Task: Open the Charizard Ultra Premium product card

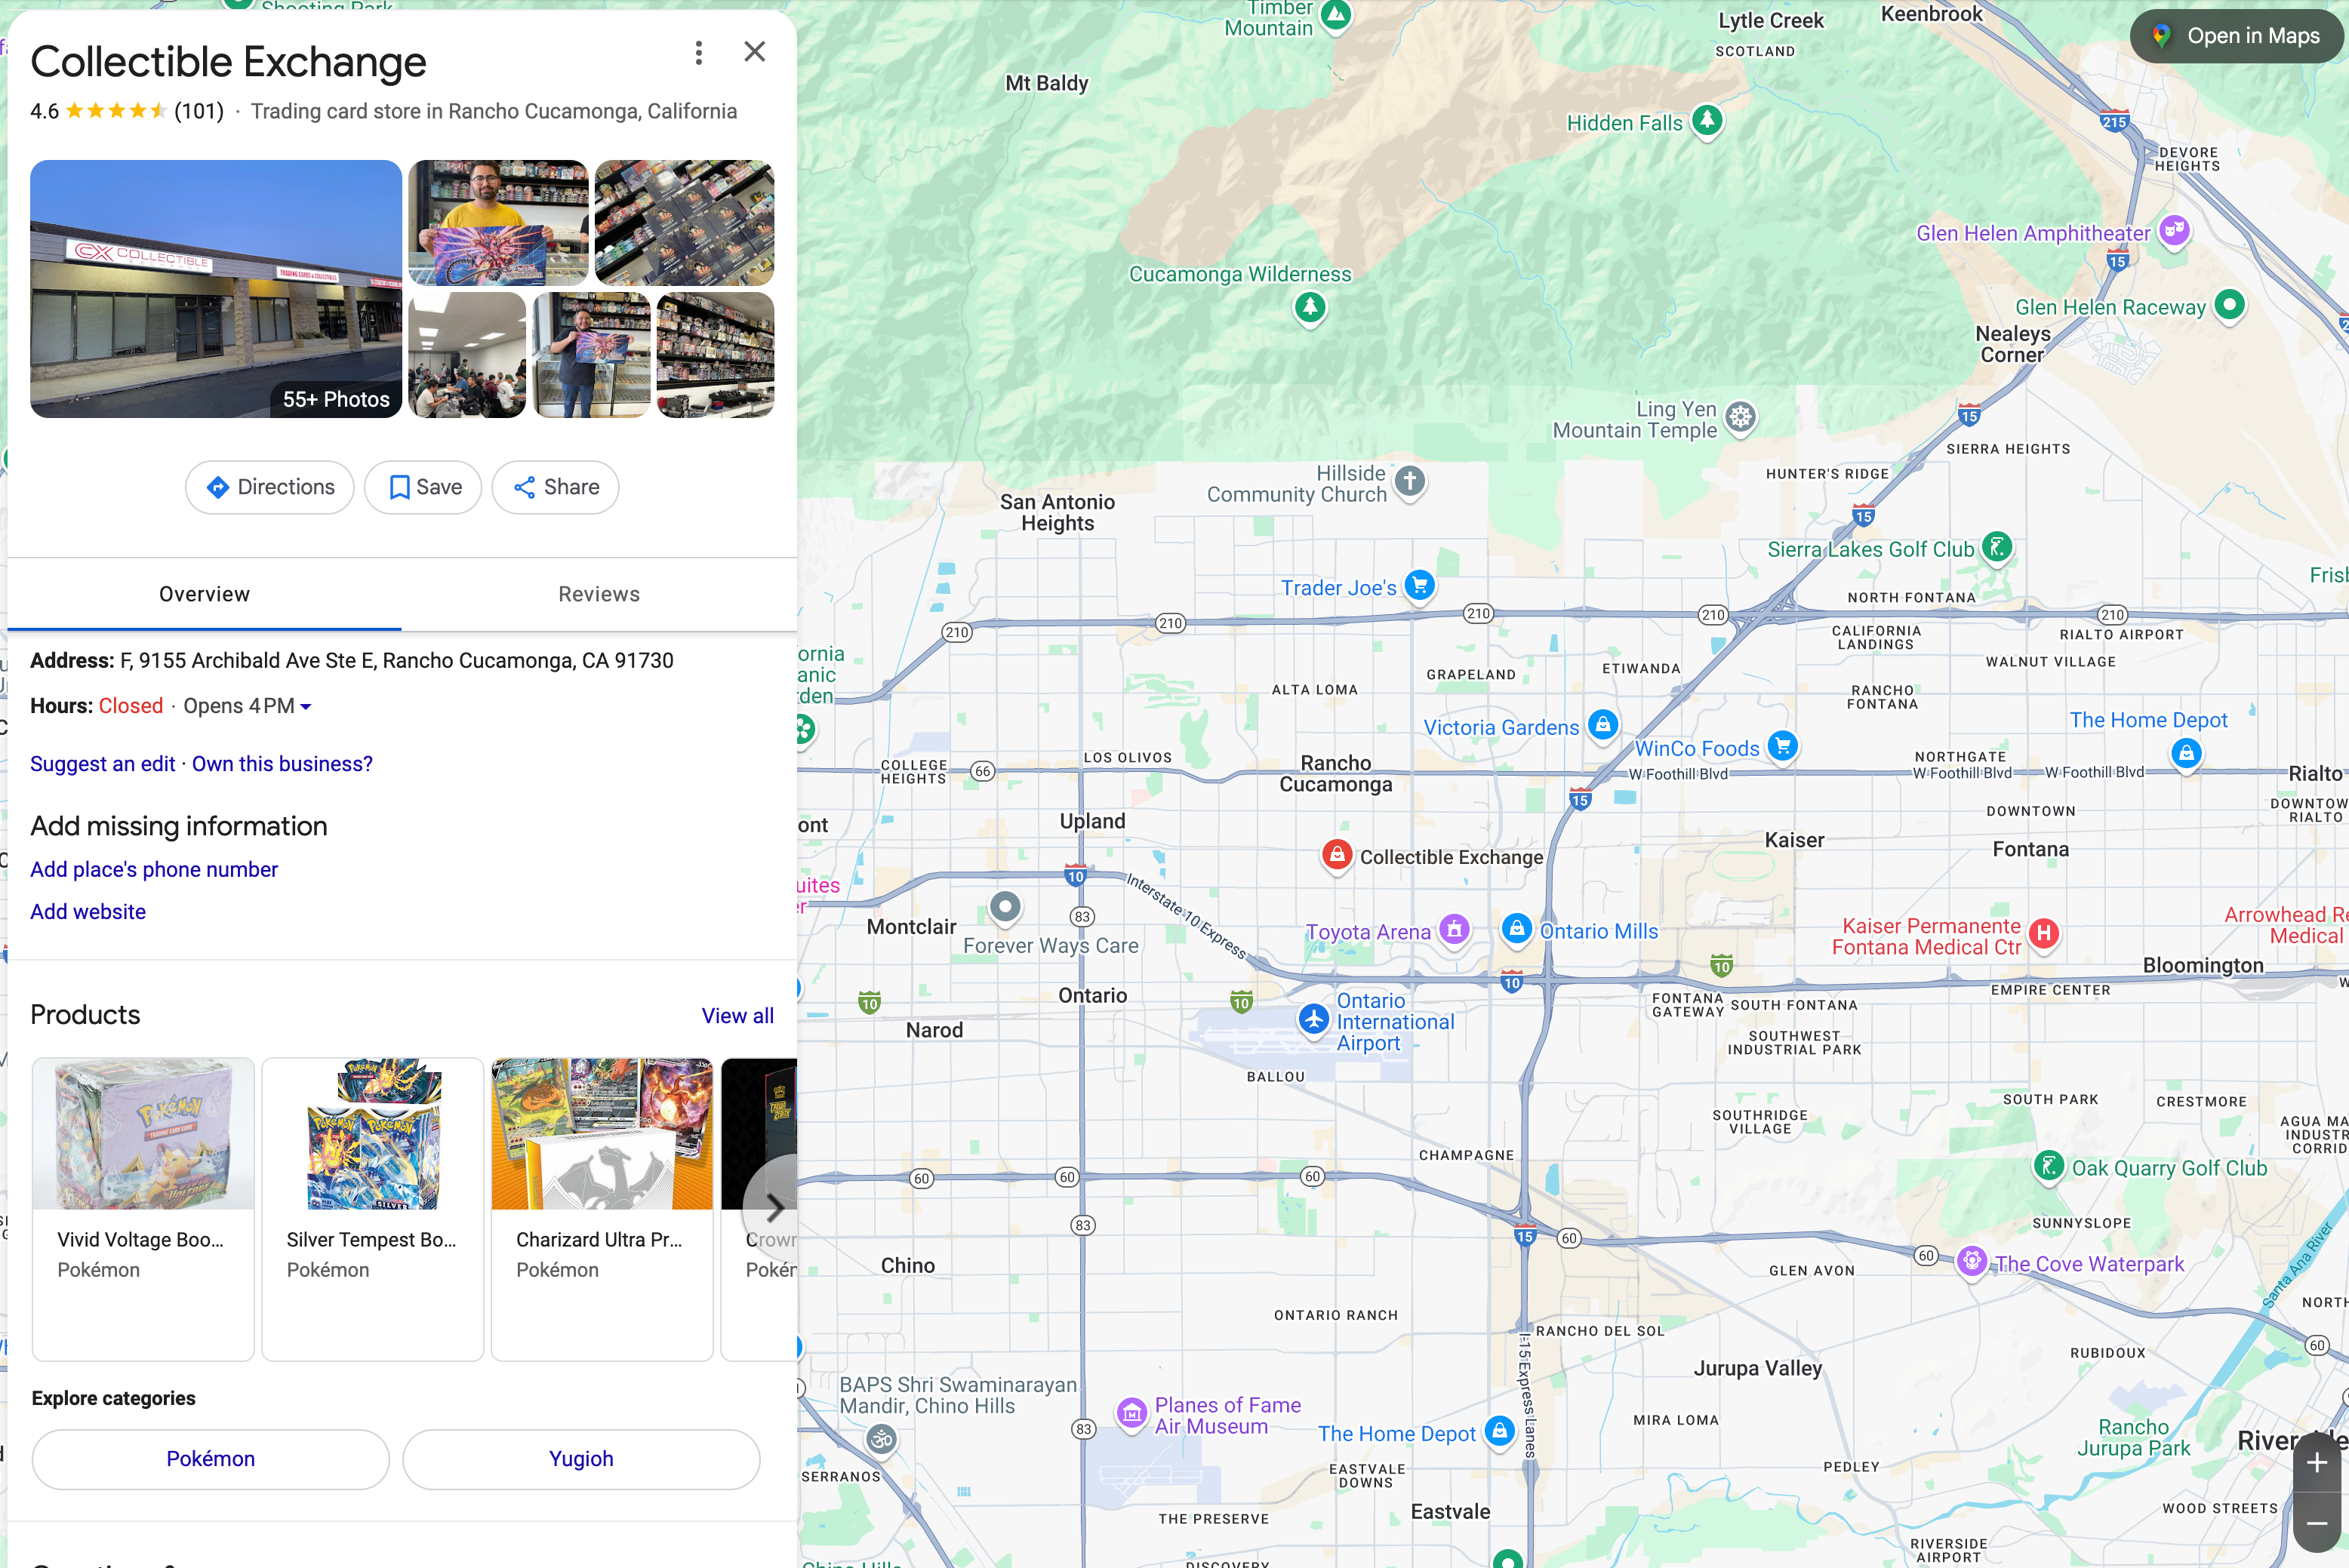Action: 602,1209
